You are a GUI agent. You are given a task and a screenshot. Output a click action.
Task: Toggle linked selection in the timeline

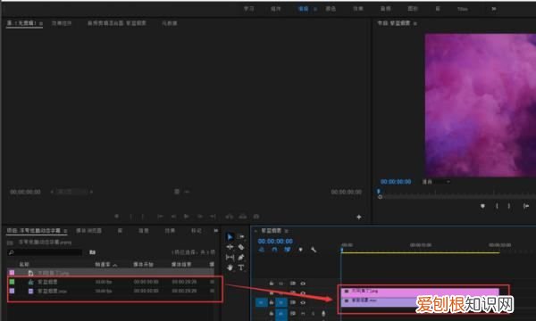pos(288,250)
